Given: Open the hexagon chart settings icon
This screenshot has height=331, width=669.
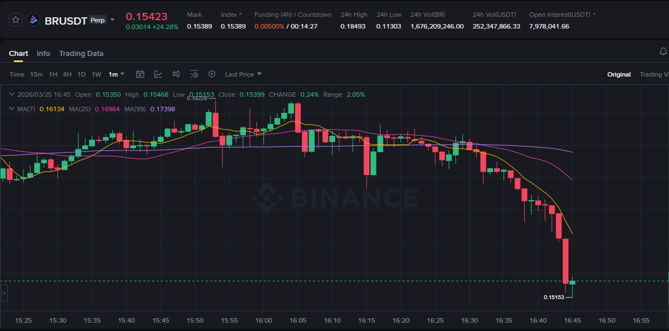Looking at the screenshot, I should tap(212, 74).
